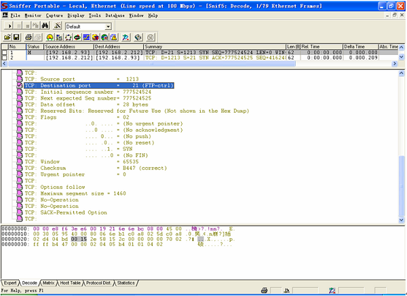Switch to the Host Table tab

[71, 282]
